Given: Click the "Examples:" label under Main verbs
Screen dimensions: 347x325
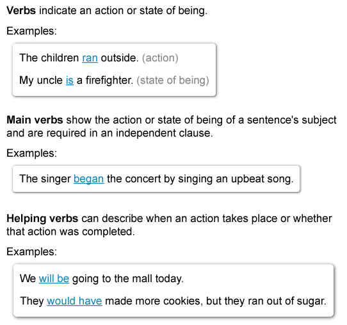Looking at the screenshot, I should coord(31,153).
